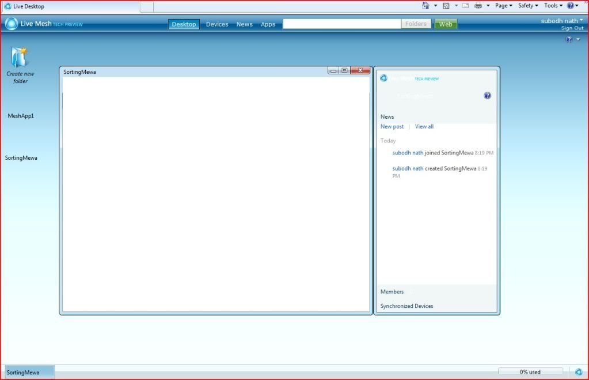Click the Live Desktop help icon below Sign Out
The image size is (589, 380).
tap(569, 39)
